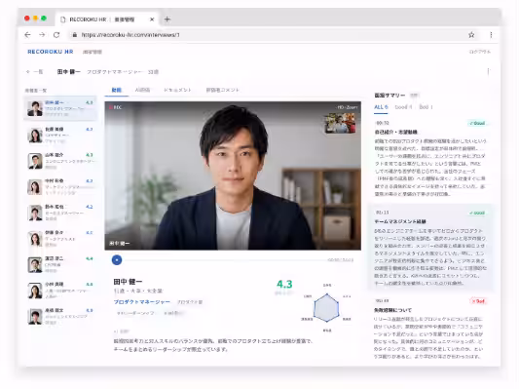Select the second candidate rated 4.2

point(60,213)
